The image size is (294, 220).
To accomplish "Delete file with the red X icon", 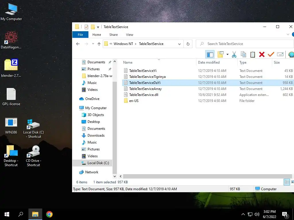I will pyautogui.click(x=262, y=54).
